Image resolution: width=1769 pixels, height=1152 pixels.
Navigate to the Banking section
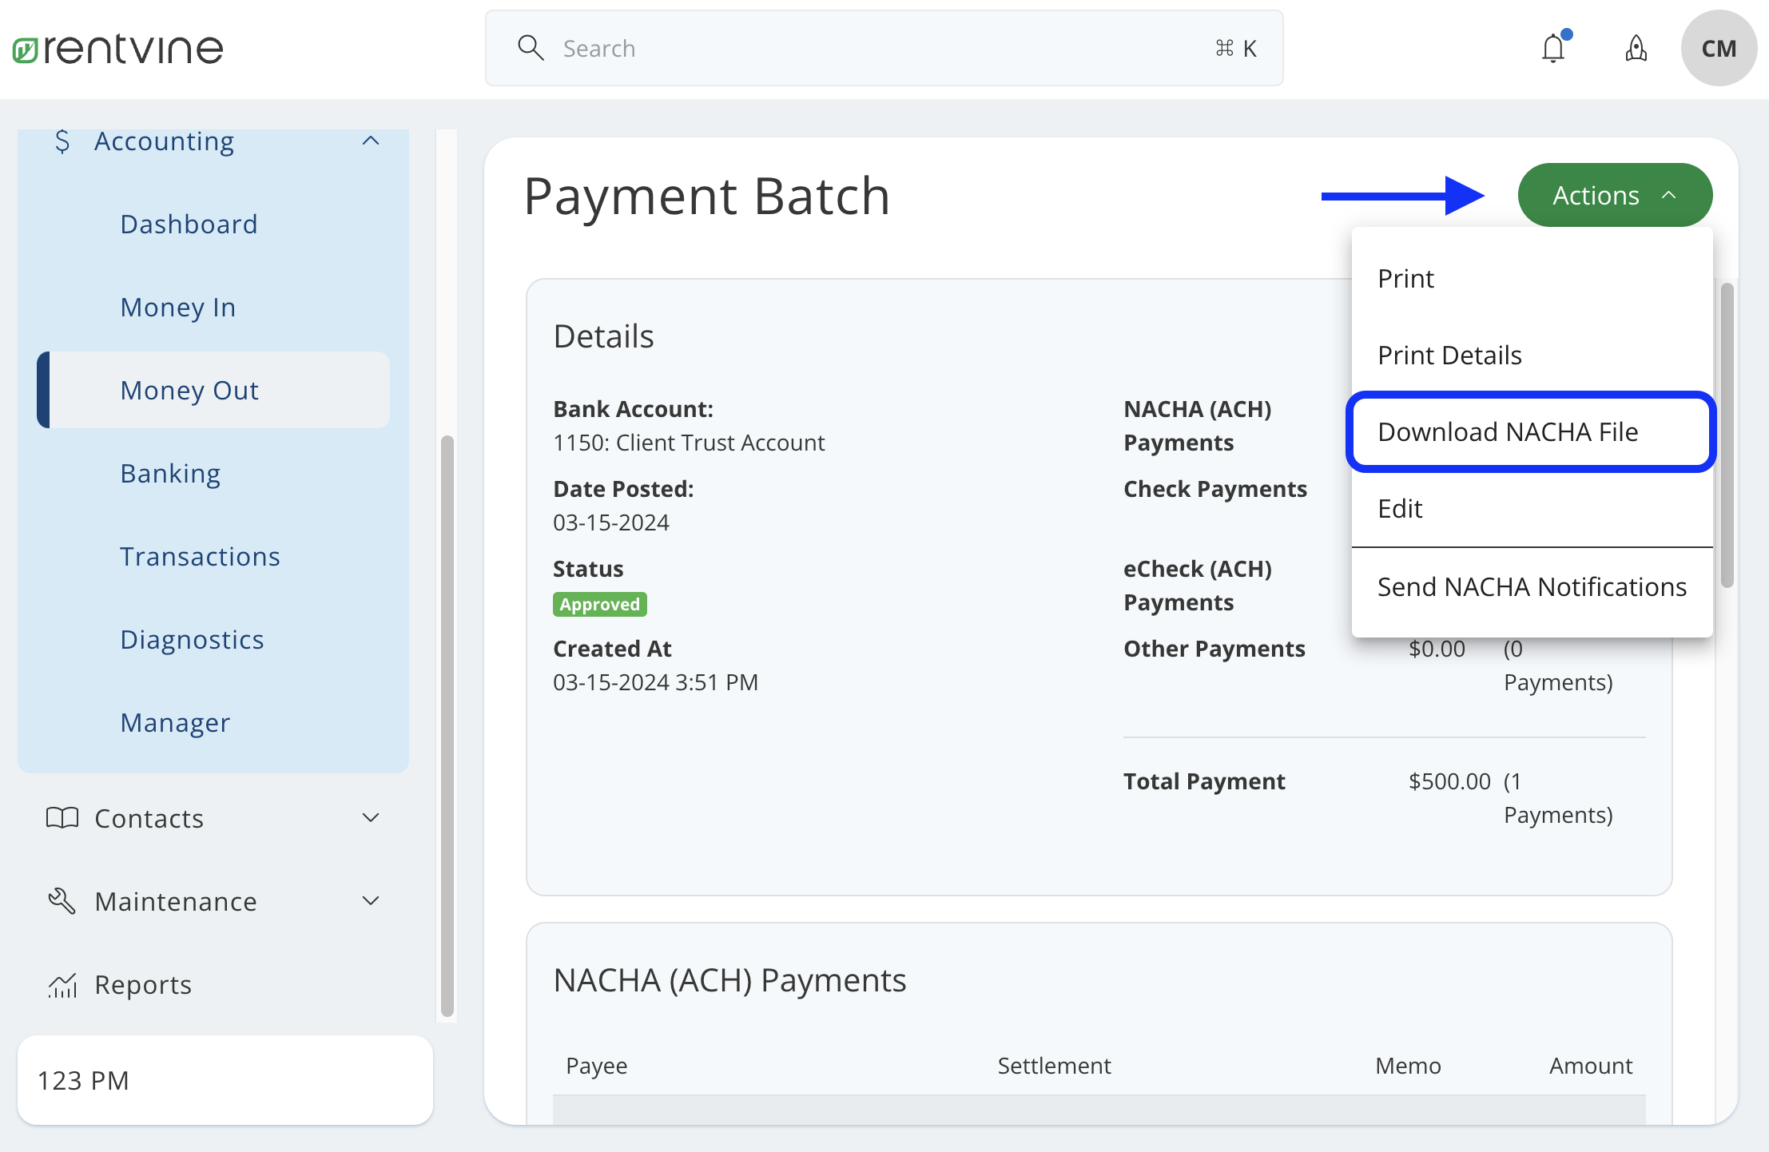point(170,473)
